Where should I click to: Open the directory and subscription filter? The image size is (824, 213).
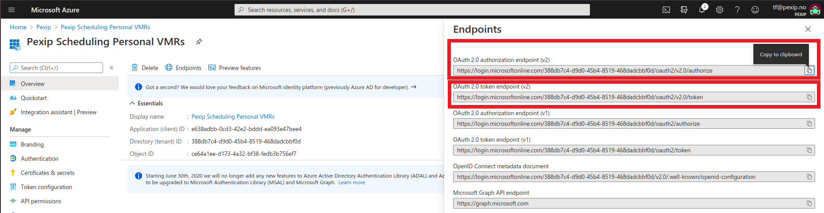pyautogui.click(x=684, y=10)
